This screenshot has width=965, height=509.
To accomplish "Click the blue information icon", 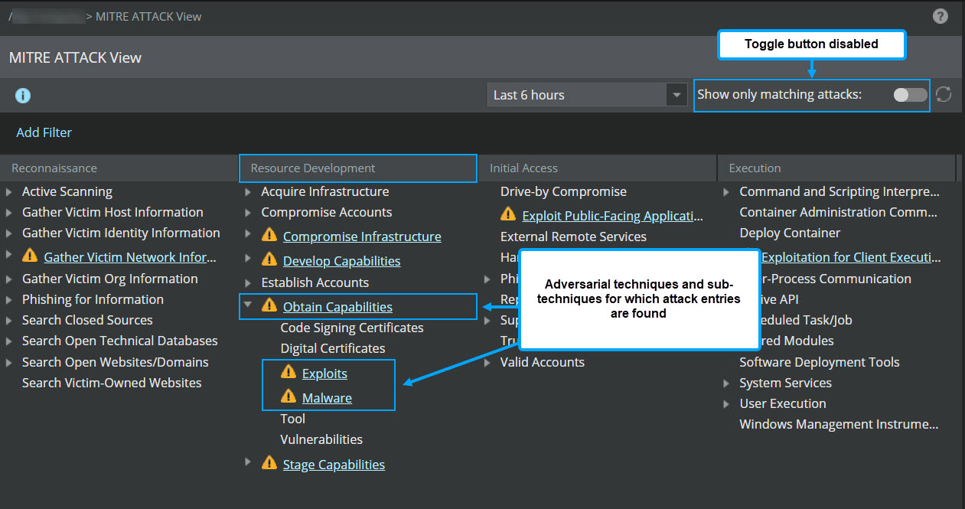I will [x=23, y=96].
